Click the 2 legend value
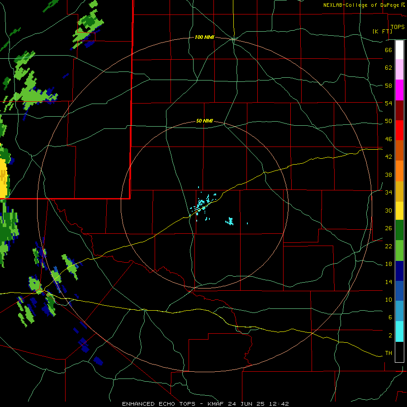Viewport: 407px width, 407px height. point(390,336)
